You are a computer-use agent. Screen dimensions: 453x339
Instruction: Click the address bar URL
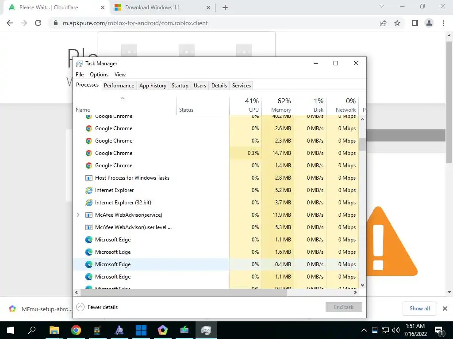click(x=135, y=23)
